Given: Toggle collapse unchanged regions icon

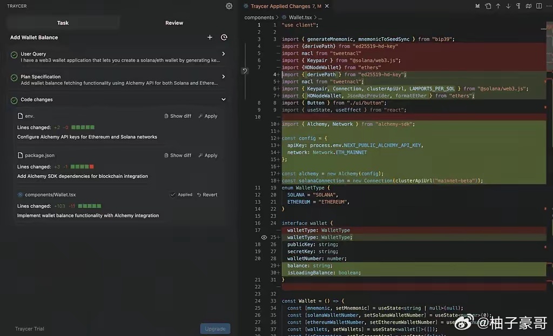Looking at the screenshot, I should click(x=477, y=6).
